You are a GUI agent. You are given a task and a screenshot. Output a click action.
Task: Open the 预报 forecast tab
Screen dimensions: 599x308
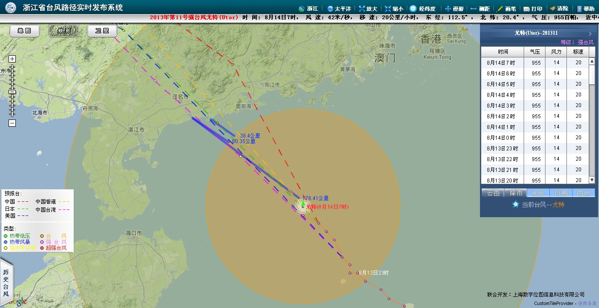pos(538,193)
